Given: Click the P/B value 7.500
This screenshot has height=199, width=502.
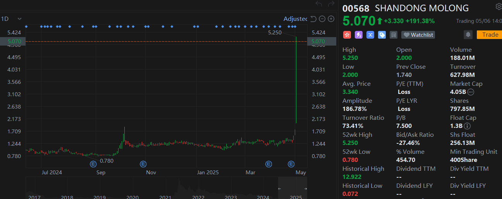Looking at the screenshot, I should tap(404, 126).
